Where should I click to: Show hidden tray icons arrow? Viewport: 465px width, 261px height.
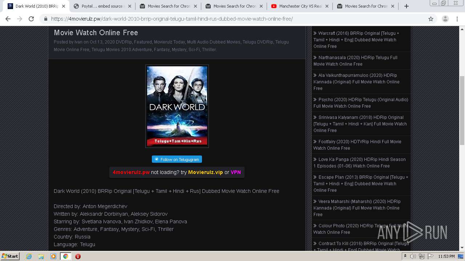[x=405, y=256]
